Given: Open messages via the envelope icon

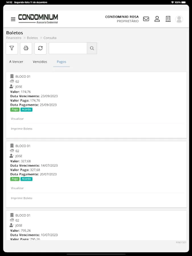Looking at the screenshot, I should point(146,19).
